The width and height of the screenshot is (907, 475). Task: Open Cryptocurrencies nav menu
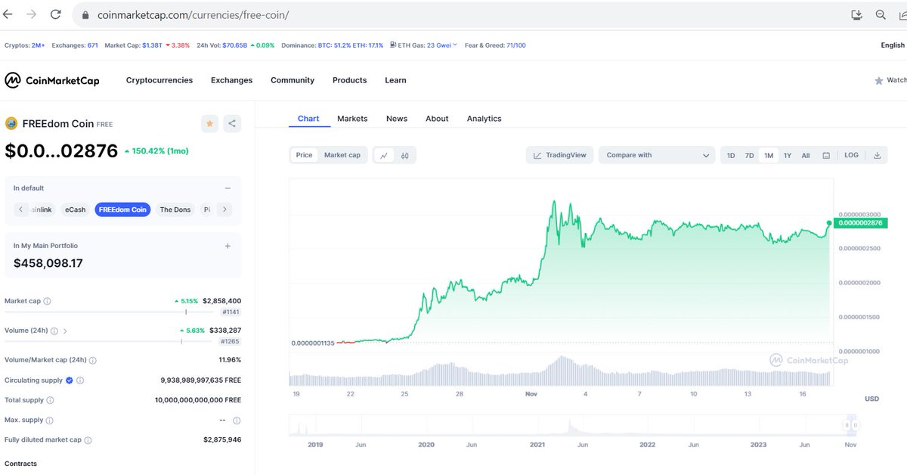pyautogui.click(x=159, y=80)
